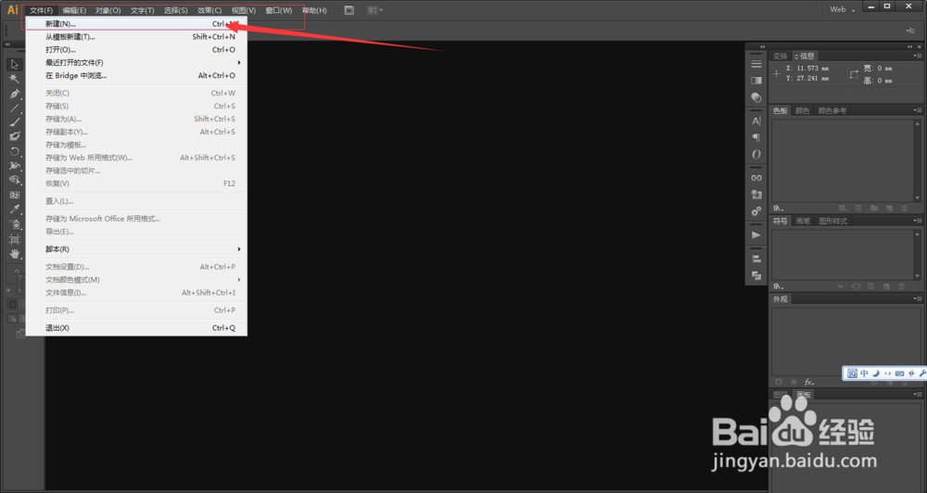
Task: Choose Open (打开) from File menu
Action: click(136, 50)
